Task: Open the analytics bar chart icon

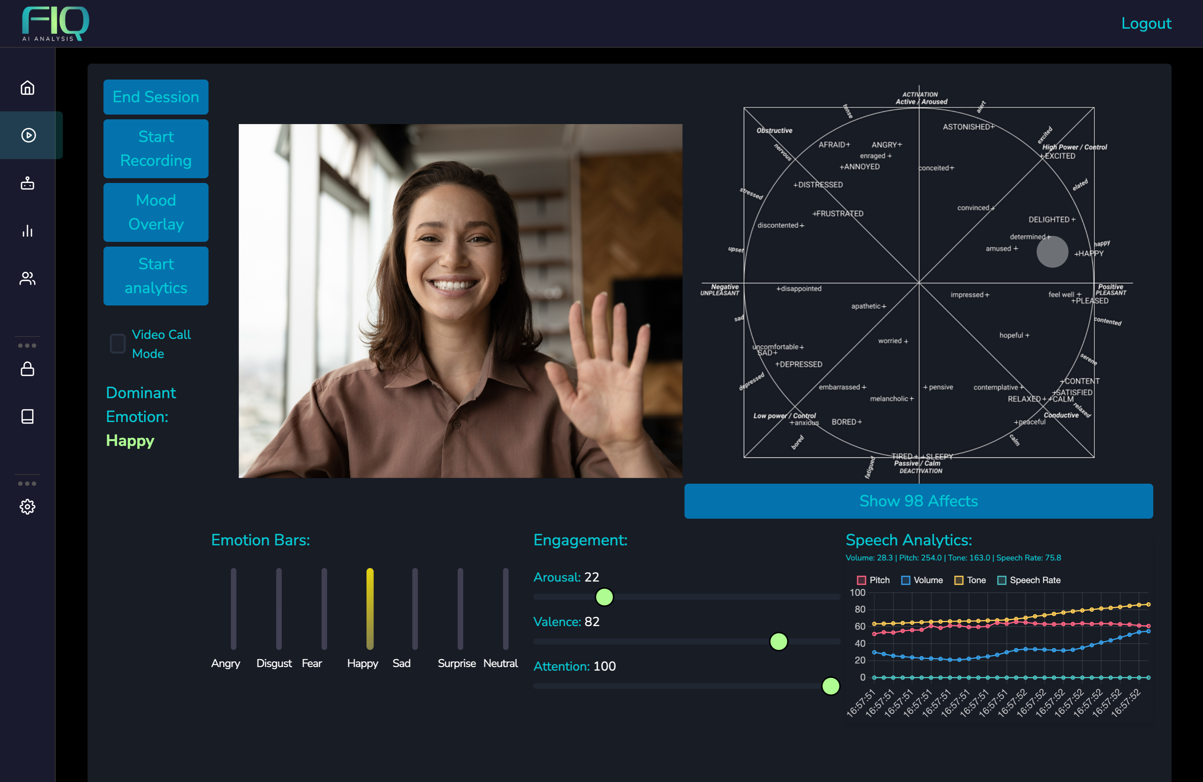Action: (x=28, y=231)
